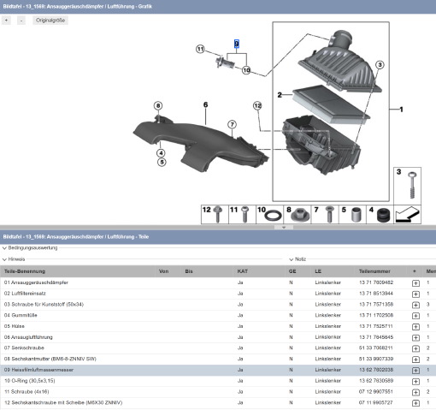Open thumbnail 4 rubber grommet icon

pyautogui.click(x=380, y=214)
